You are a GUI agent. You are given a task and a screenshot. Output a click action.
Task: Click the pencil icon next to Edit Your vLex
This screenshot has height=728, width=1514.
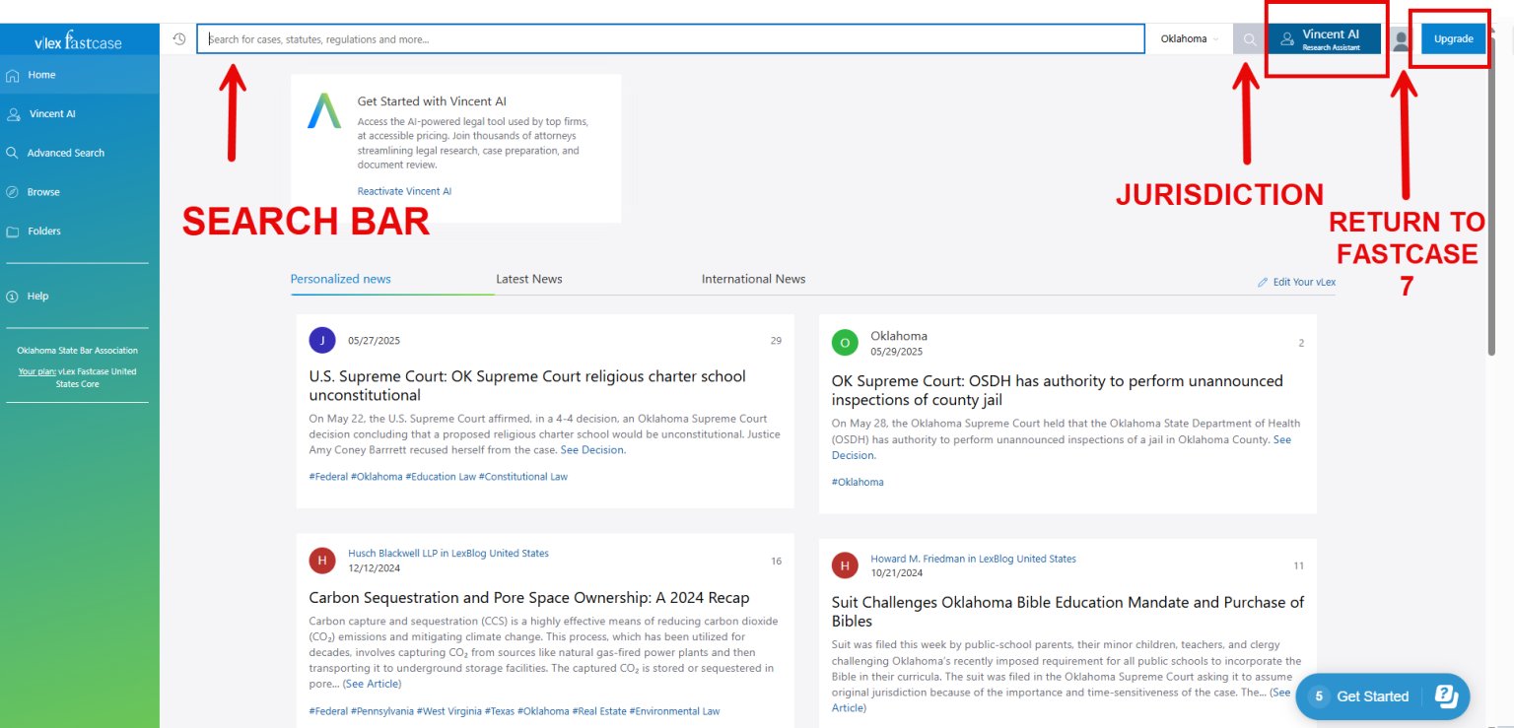pos(1263,282)
